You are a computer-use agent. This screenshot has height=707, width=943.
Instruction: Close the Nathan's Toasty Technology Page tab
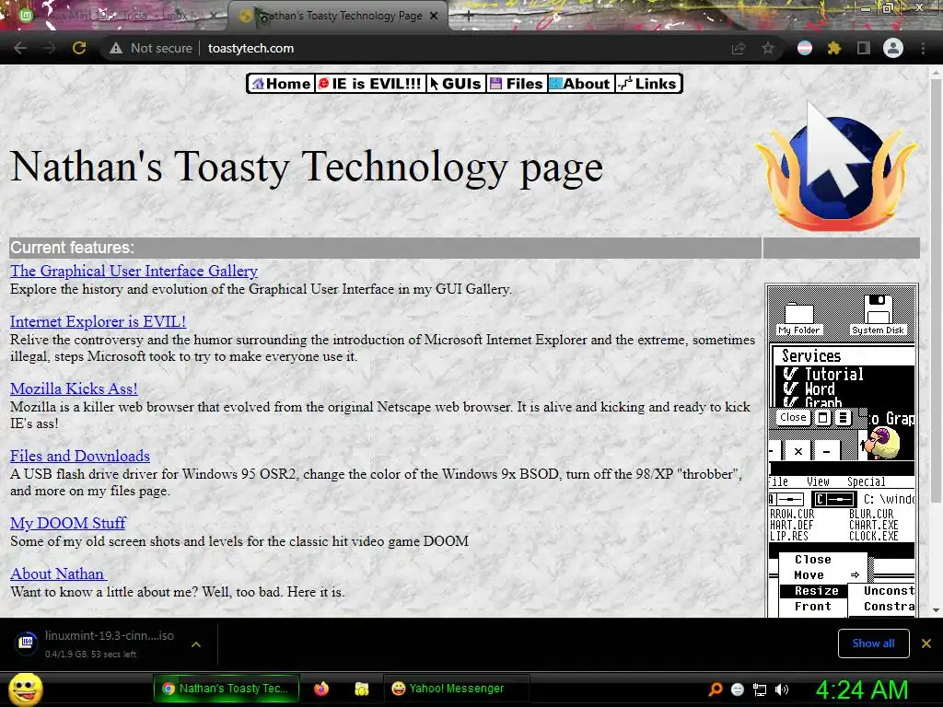434,17
